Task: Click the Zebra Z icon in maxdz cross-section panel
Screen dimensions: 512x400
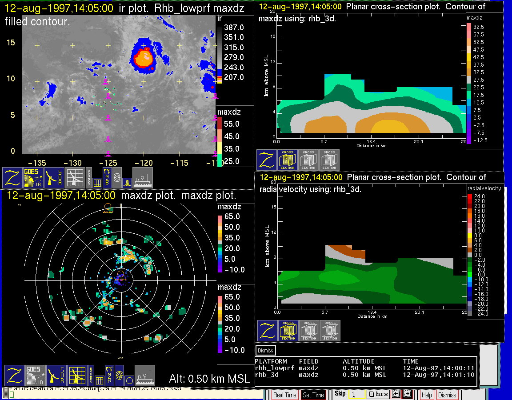Action: point(266,160)
